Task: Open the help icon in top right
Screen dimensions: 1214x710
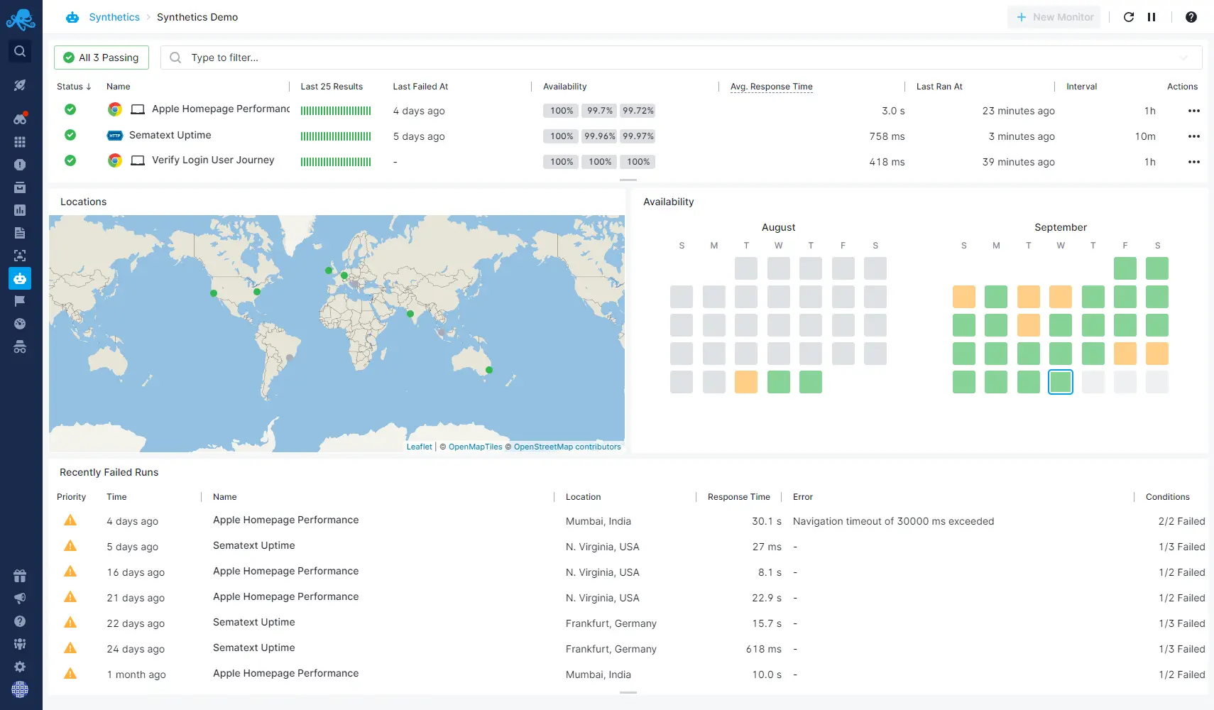Action: [x=1191, y=17]
